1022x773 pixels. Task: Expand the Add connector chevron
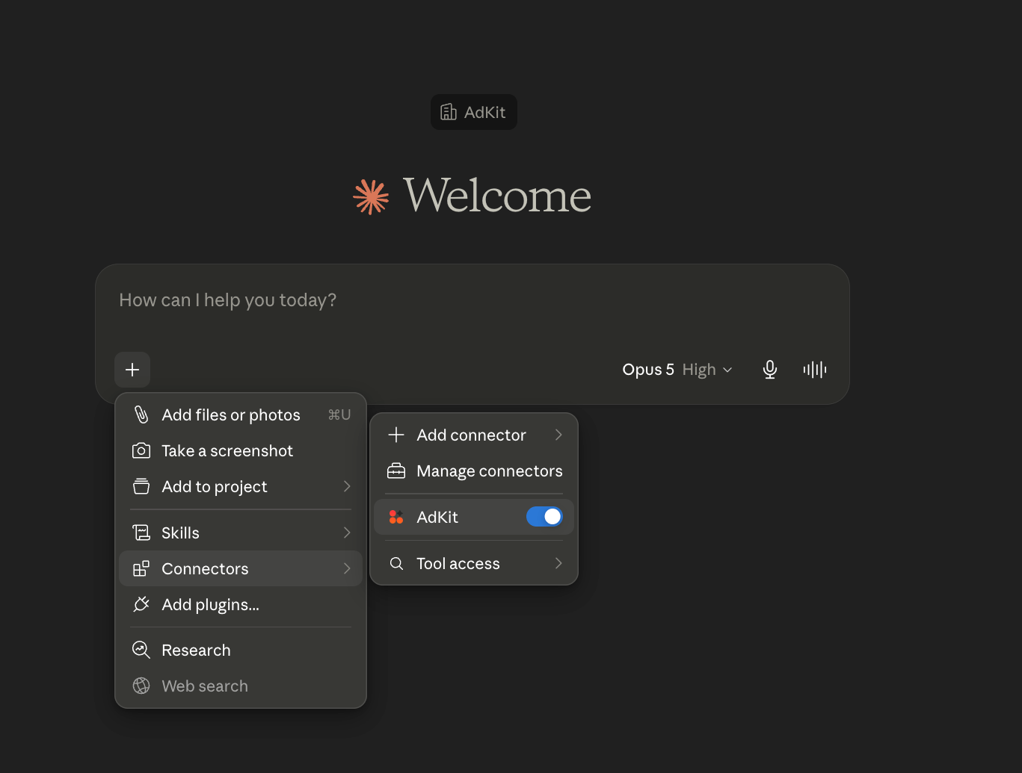click(558, 435)
